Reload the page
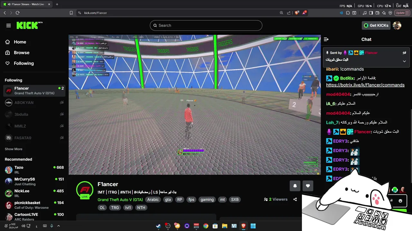The image size is (412, 231). click(17, 13)
